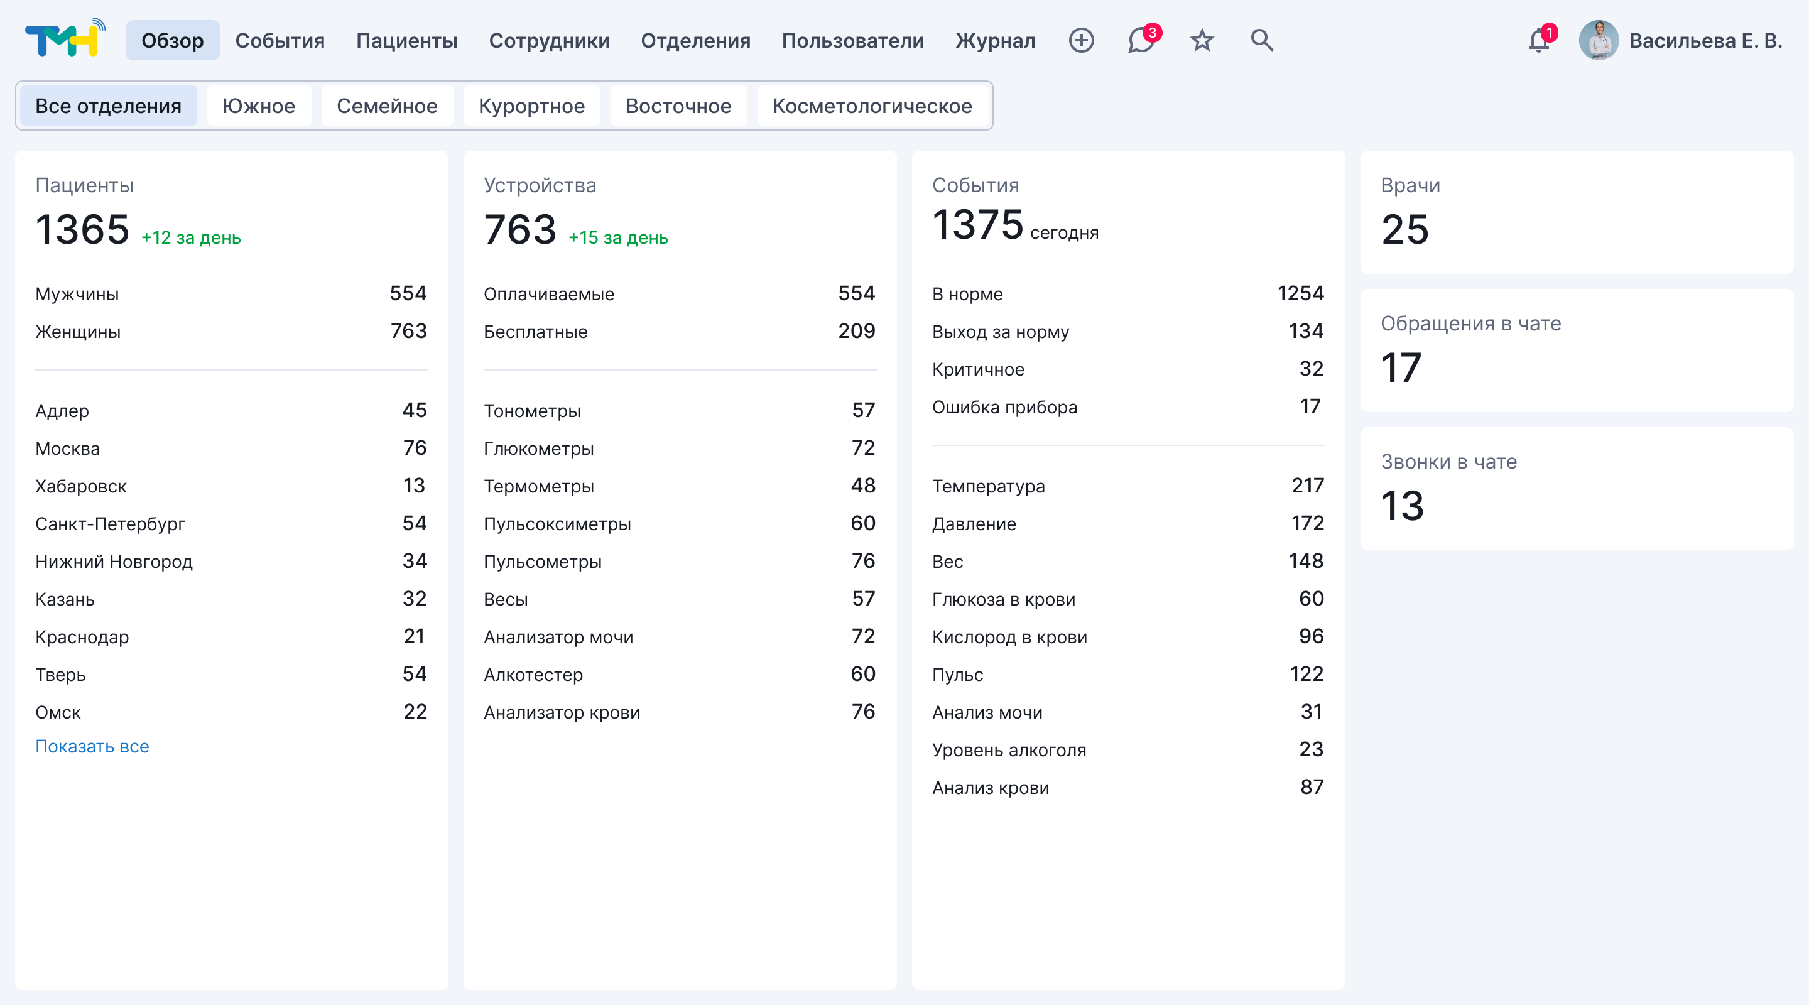Open the Сотрудники menu item
1809x1005 pixels.
(549, 41)
